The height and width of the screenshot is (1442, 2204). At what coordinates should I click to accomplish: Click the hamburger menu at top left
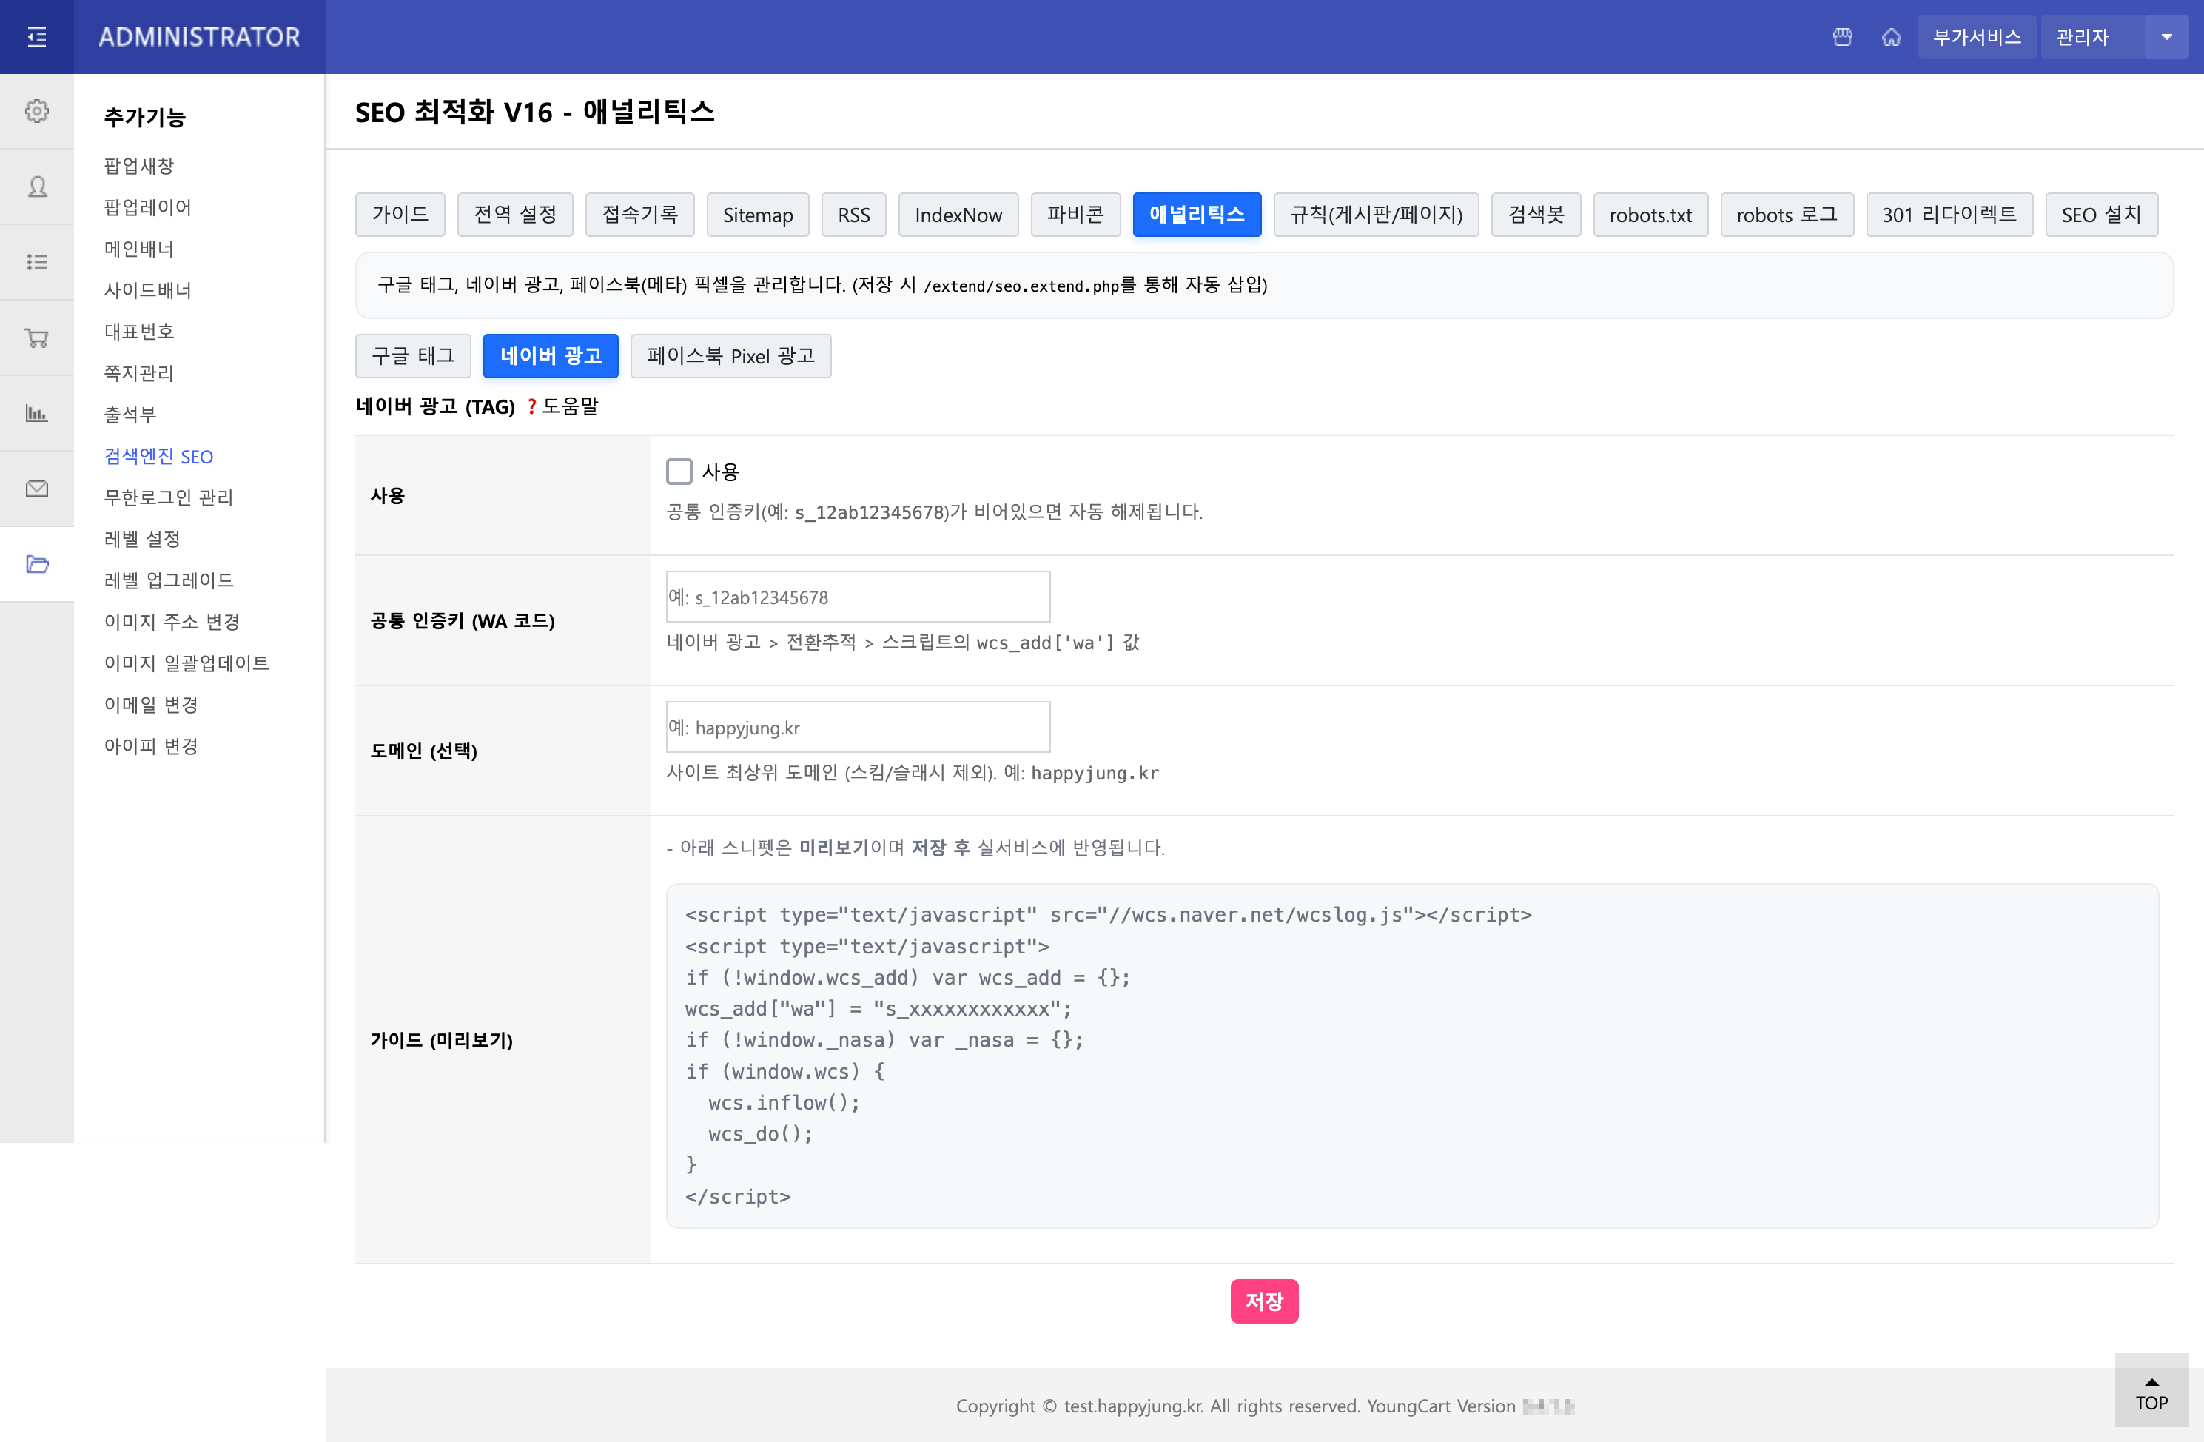36,36
